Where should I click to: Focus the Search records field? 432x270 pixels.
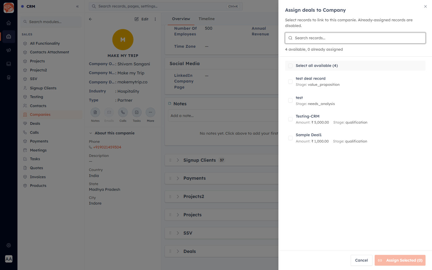point(355,38)
